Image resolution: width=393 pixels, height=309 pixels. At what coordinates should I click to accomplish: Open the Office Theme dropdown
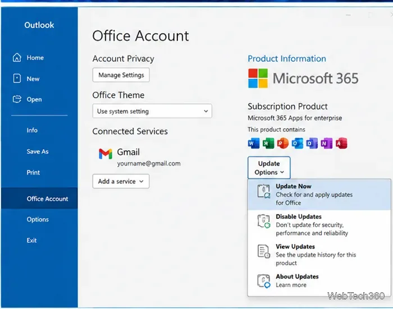point(152,111)
